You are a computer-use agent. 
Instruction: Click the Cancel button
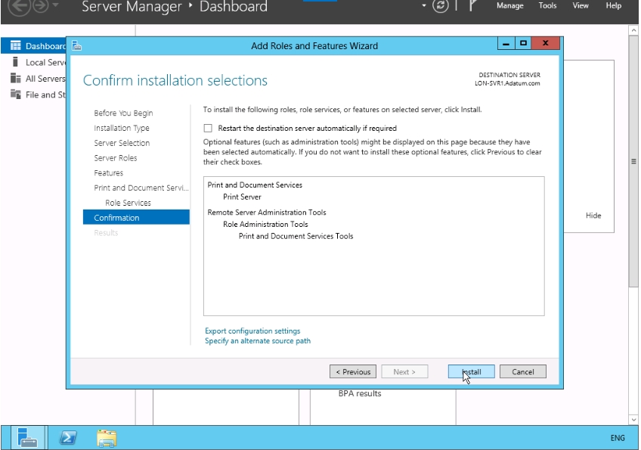523,371
